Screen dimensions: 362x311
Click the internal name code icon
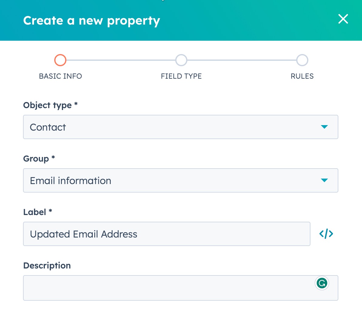pos(326,234)
